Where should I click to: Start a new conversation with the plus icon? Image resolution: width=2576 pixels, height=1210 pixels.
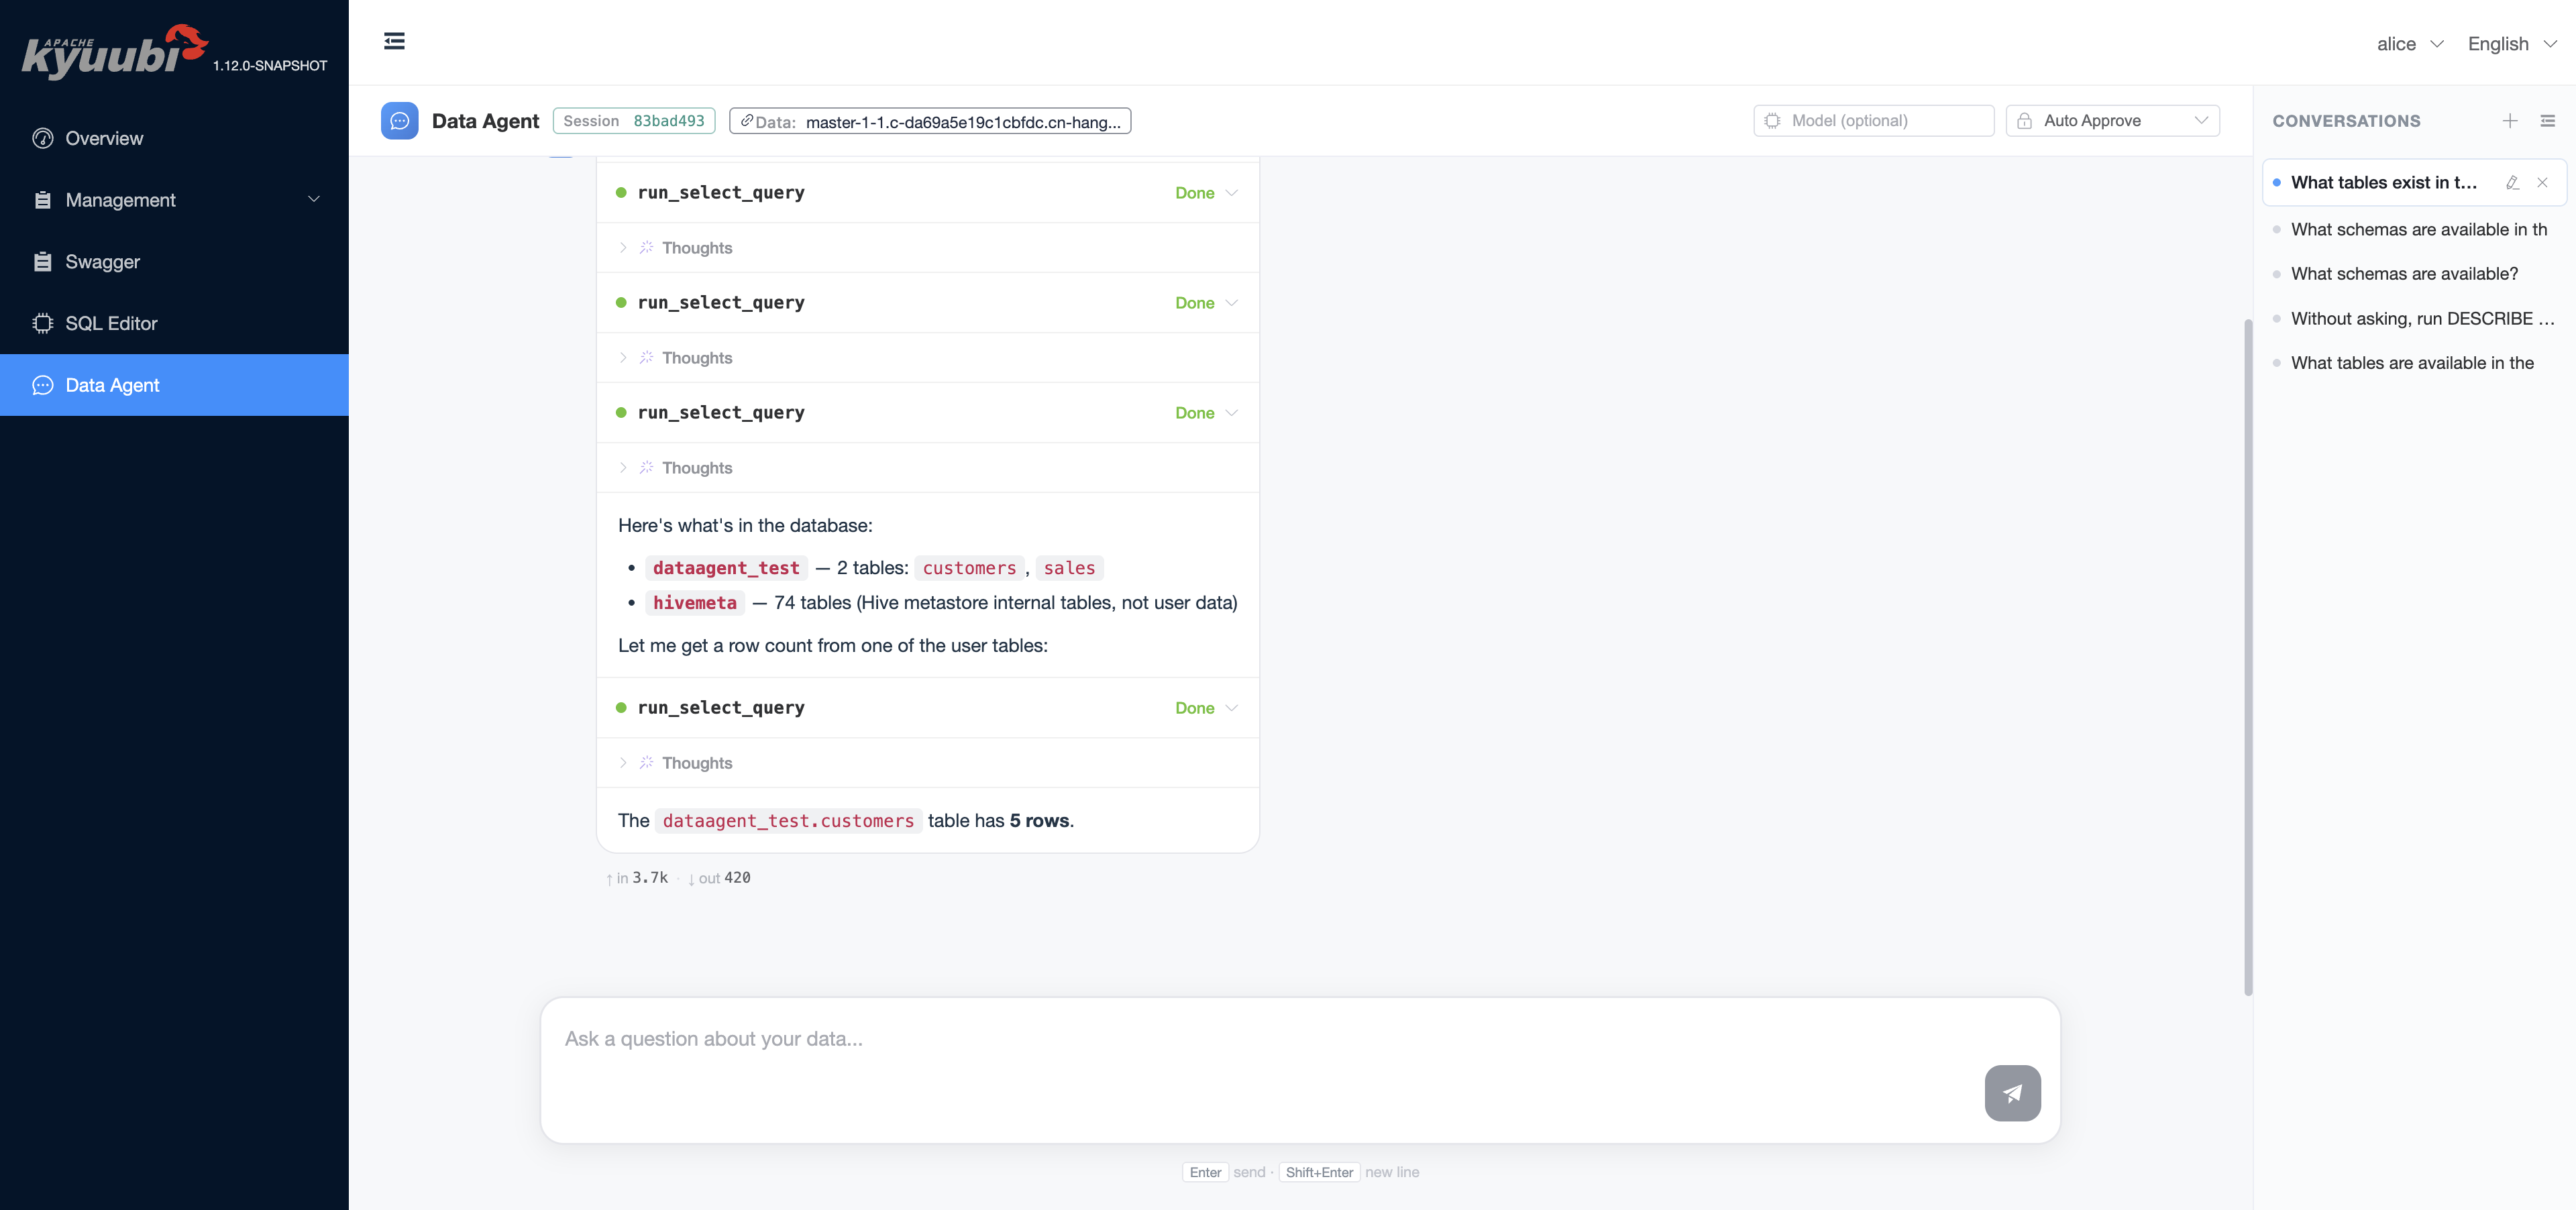(x=2510, y=121)
